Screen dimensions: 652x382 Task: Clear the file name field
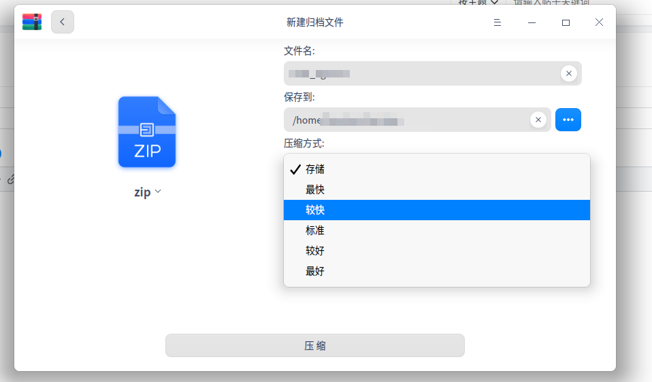pos(569,73)
